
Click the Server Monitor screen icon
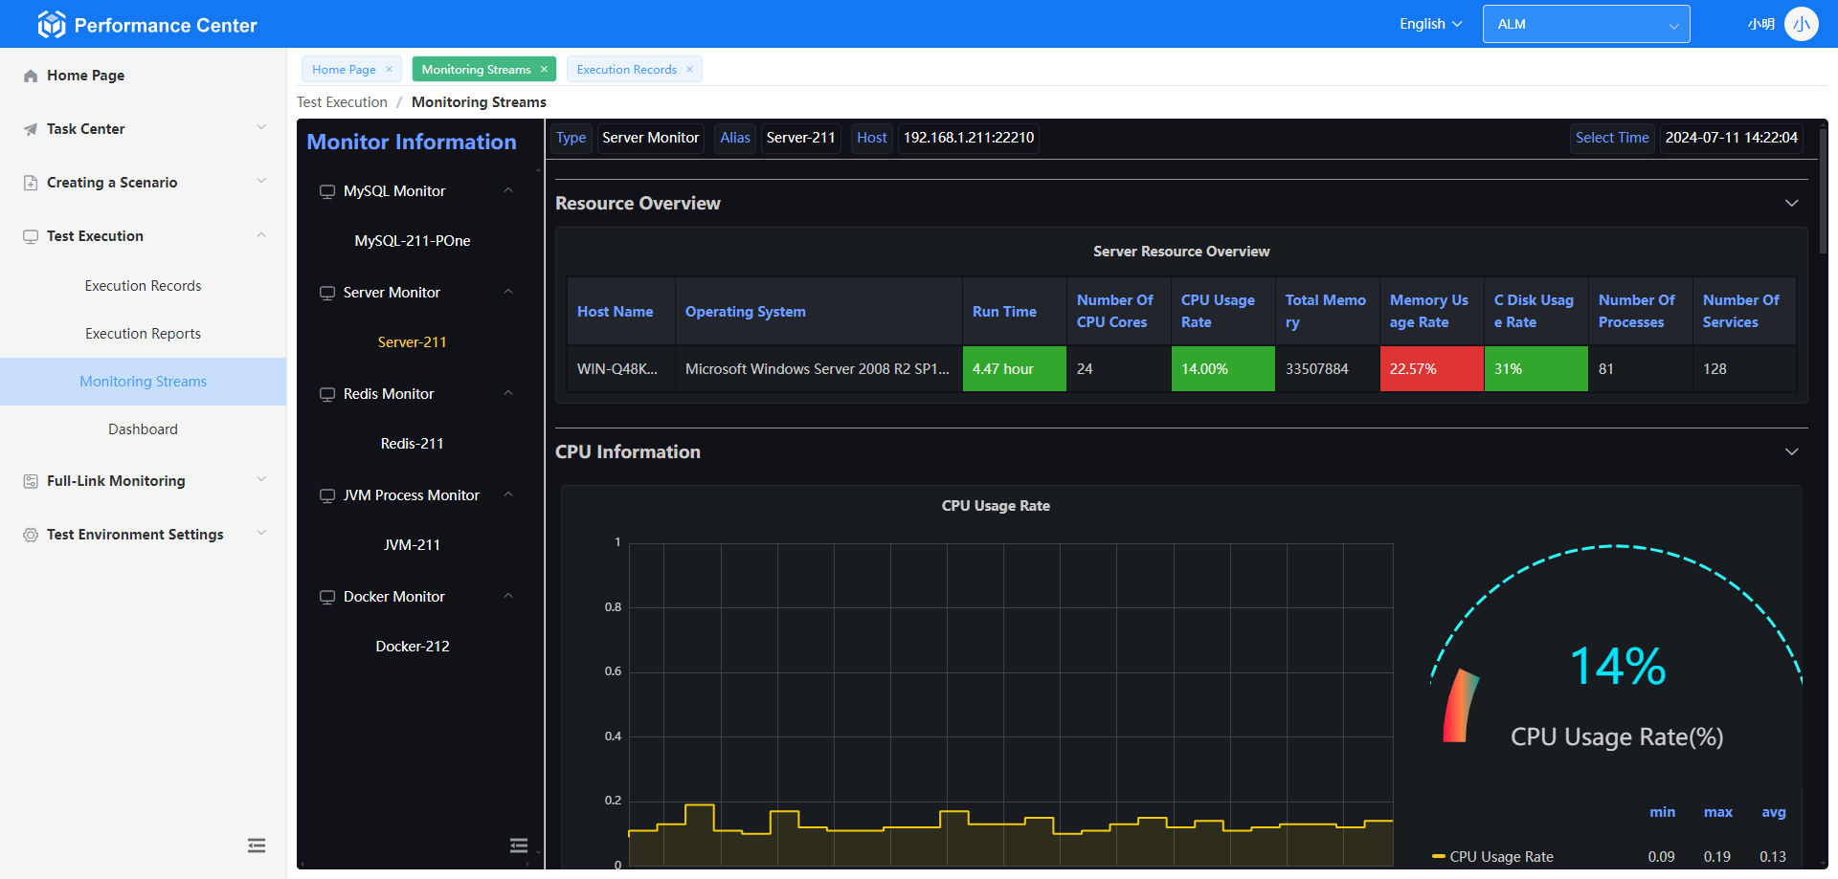tap(327, 293)
